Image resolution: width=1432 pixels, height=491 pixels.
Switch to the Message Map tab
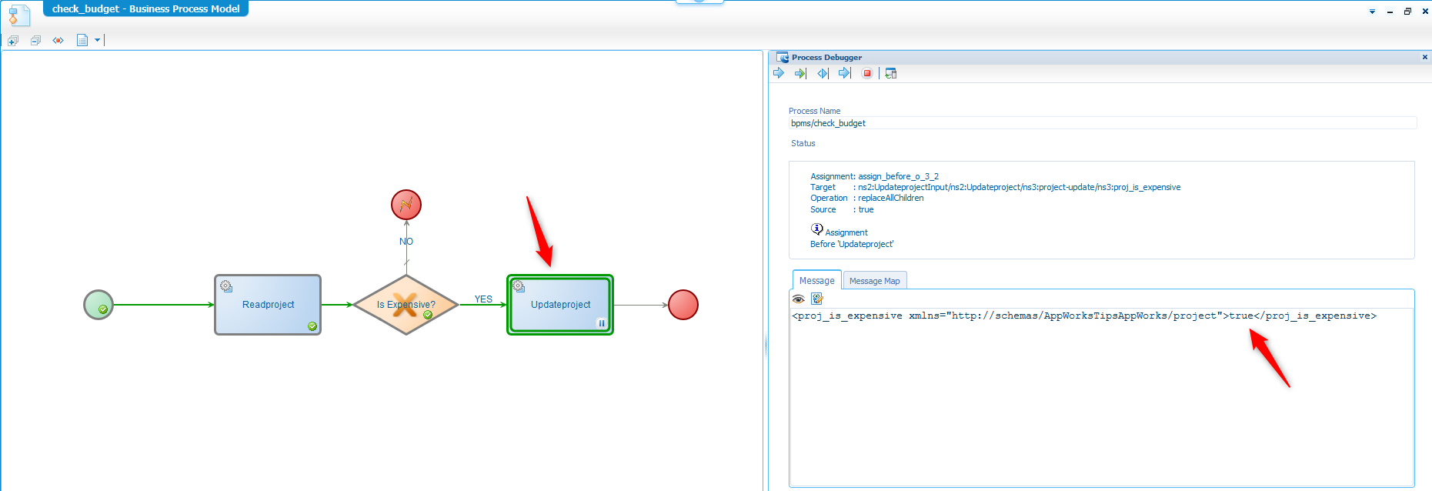874,281
